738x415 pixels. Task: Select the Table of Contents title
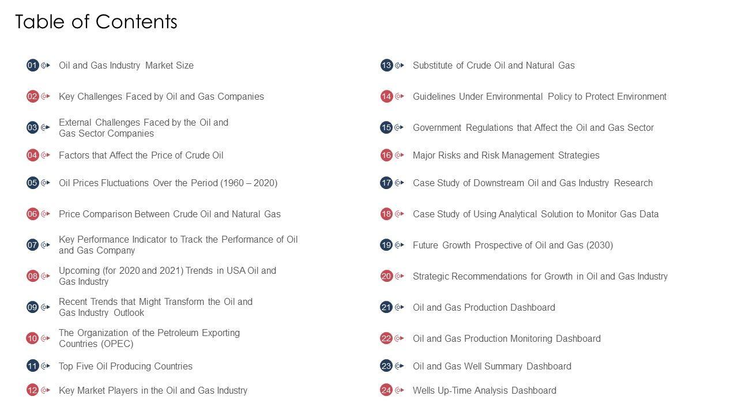click(x=96, y=21)
